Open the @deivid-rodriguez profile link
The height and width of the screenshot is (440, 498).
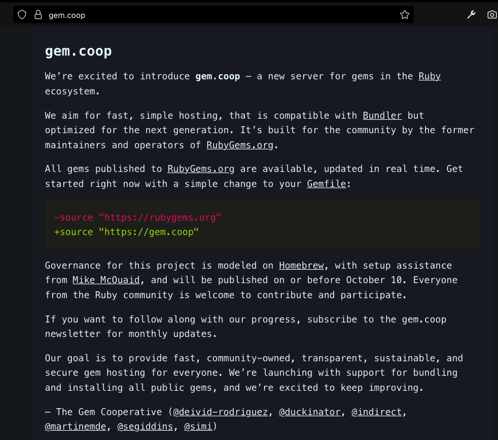click(x=221, y=412)
